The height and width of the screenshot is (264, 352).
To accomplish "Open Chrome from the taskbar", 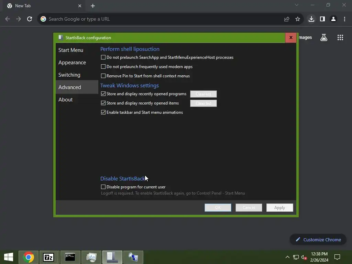I will pos(29,257).
